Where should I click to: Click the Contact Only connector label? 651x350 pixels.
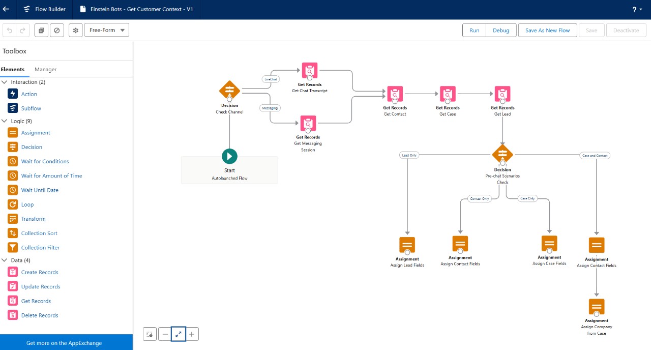[480, 199]
